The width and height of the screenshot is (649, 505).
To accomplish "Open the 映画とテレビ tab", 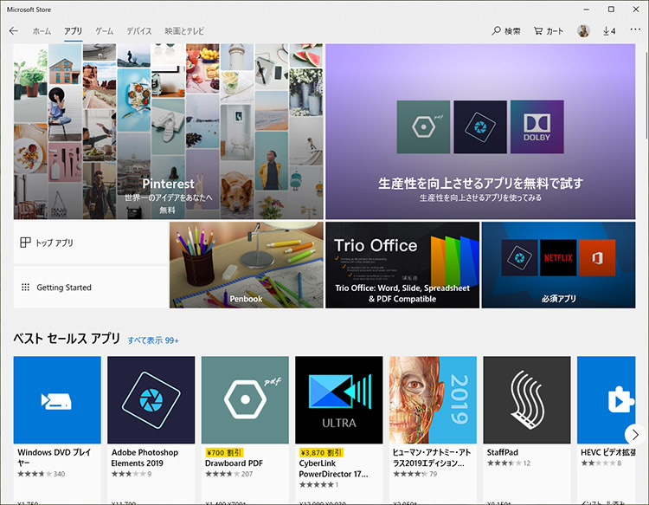I will [184, 31].
